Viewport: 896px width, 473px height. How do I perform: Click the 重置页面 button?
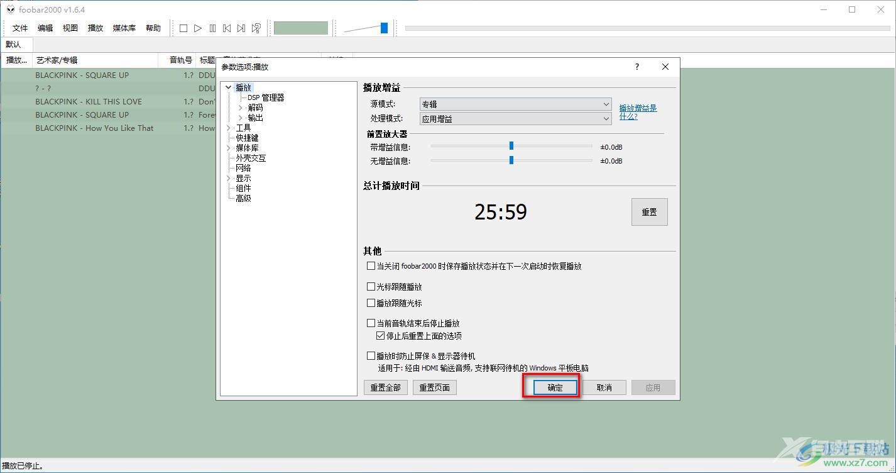(x=435, y=387)
